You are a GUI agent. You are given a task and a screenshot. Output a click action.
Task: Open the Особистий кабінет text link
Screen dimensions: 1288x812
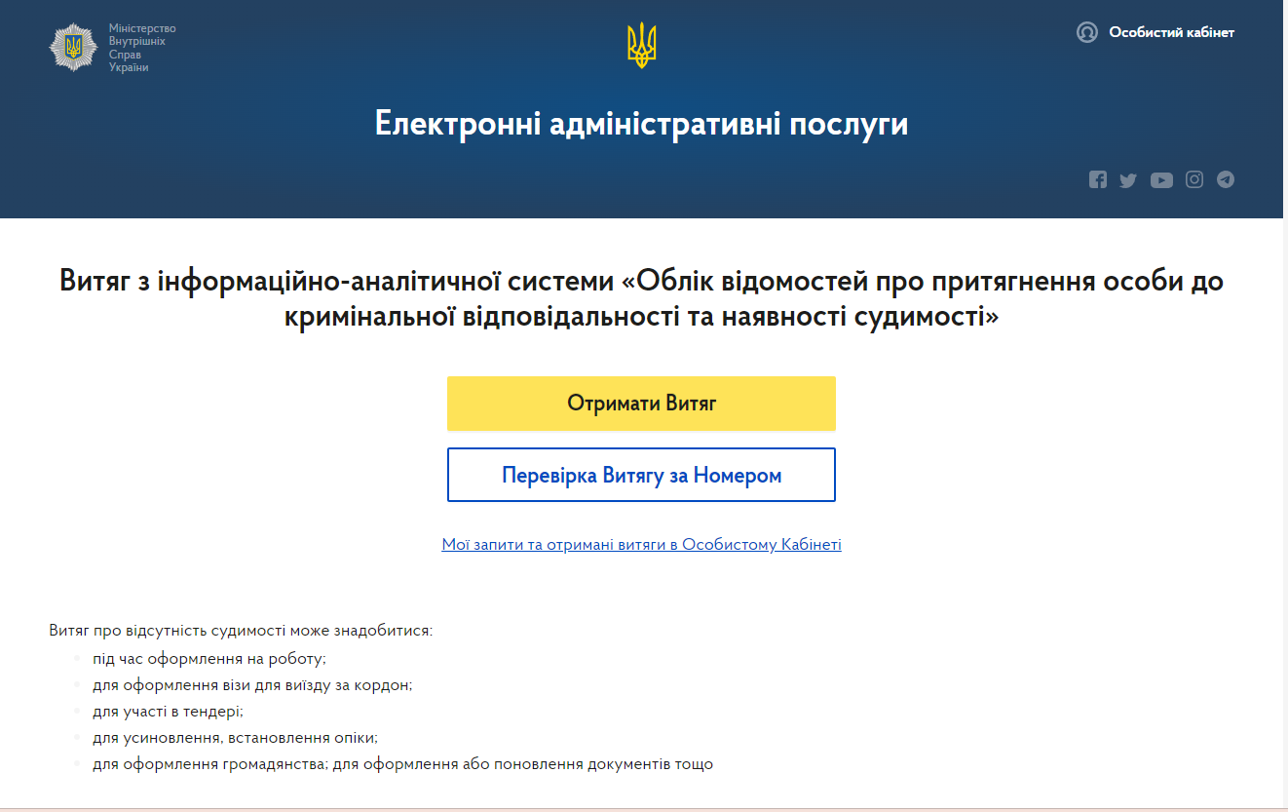point(1171,32)
